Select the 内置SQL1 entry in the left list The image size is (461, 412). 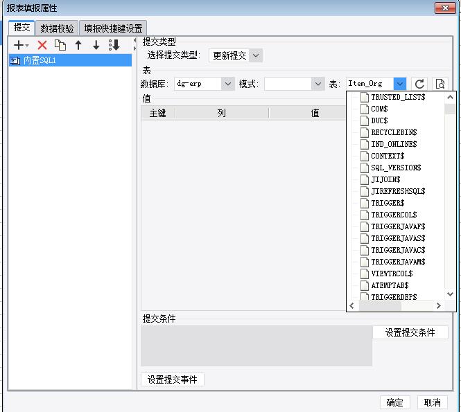click(70, 60)
